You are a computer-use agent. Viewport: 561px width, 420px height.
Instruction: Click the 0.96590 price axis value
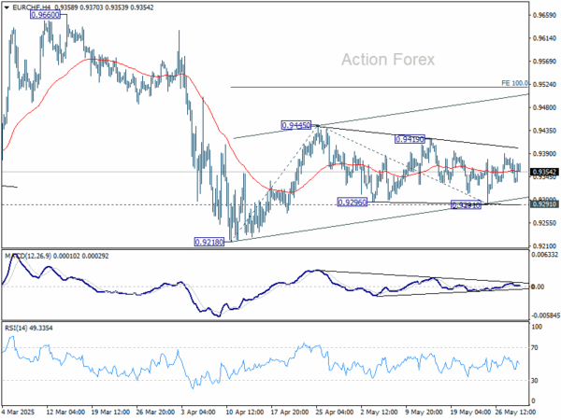pyautogui.click(x=544, y=15)
